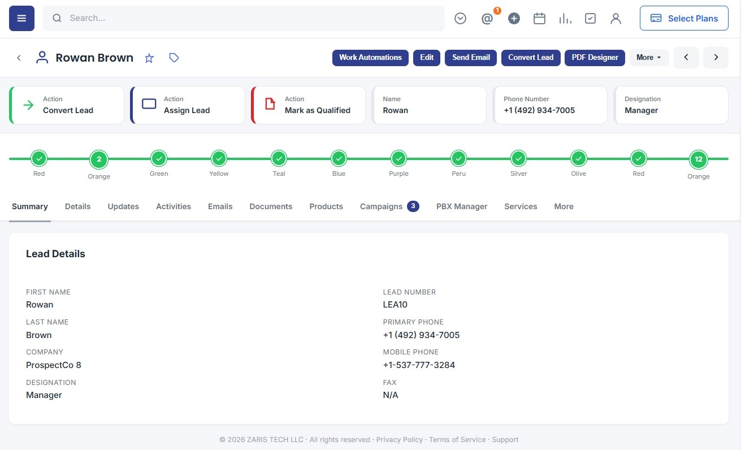
Task: Open the More tab overflow
Action: 564,206
